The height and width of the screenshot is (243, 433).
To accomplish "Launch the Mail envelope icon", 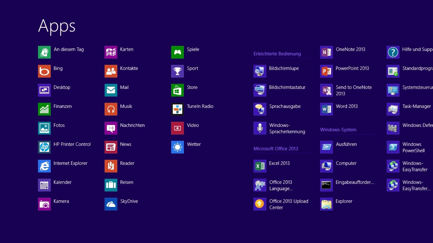I will 111,90.
